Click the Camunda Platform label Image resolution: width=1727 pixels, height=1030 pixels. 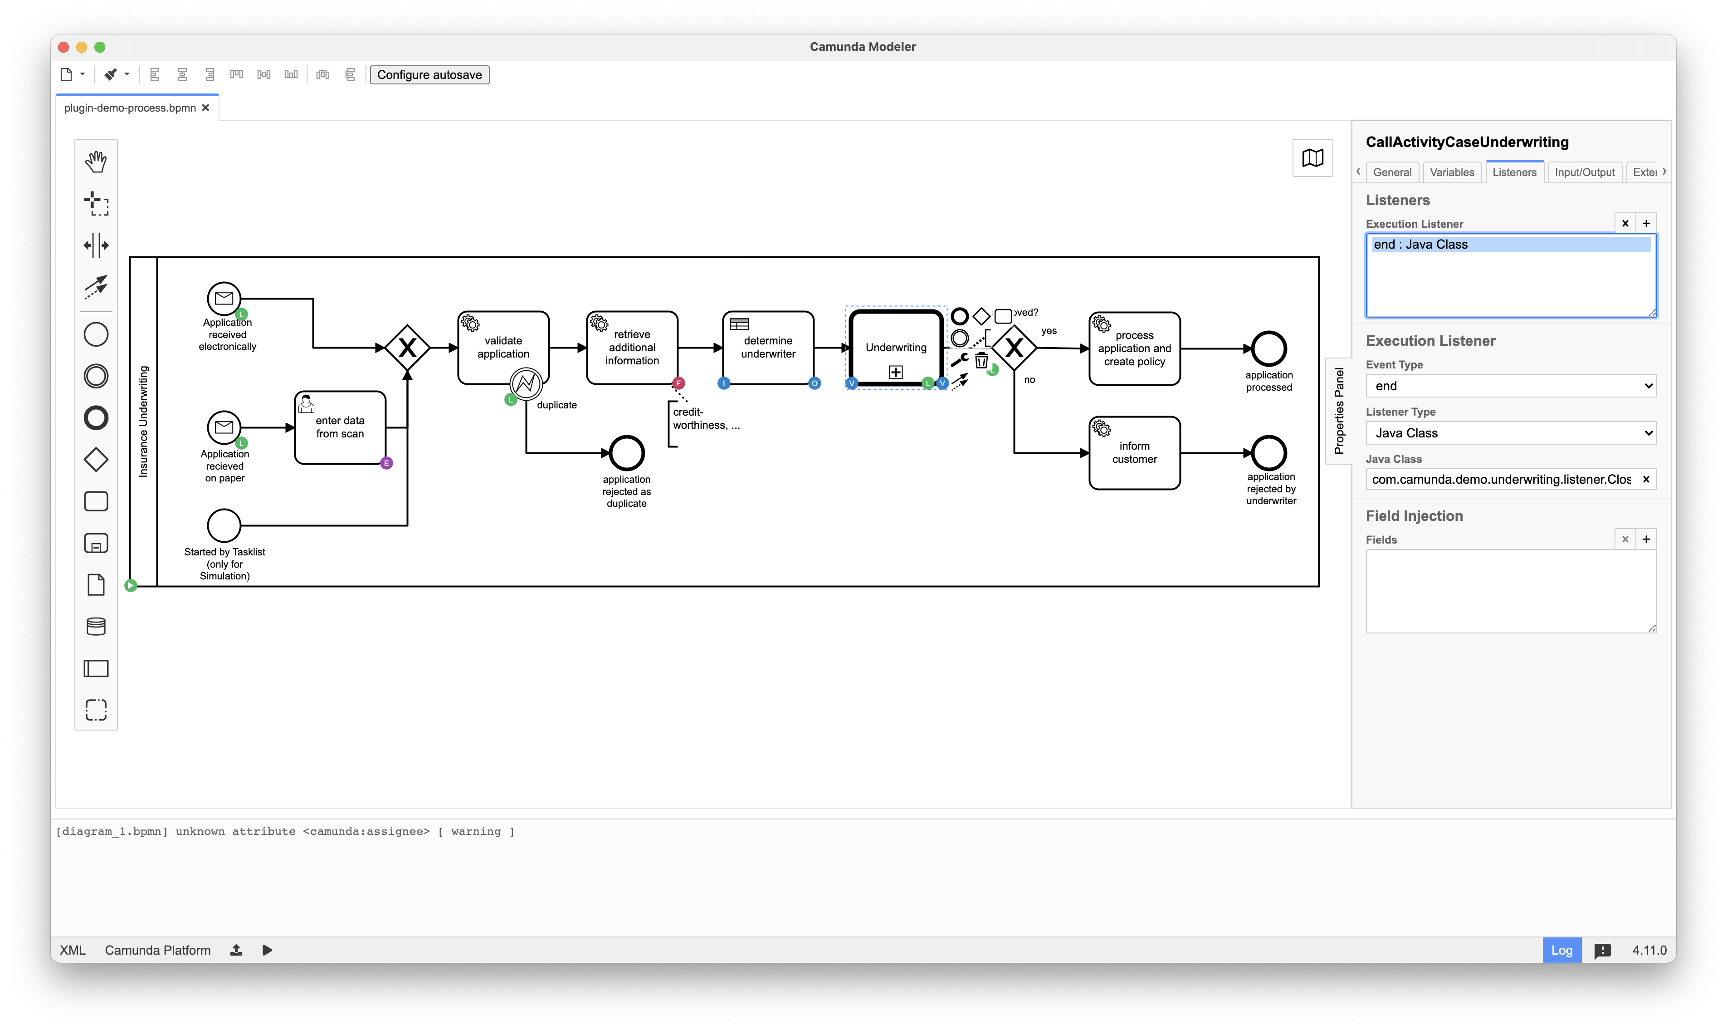click(157, 950)
